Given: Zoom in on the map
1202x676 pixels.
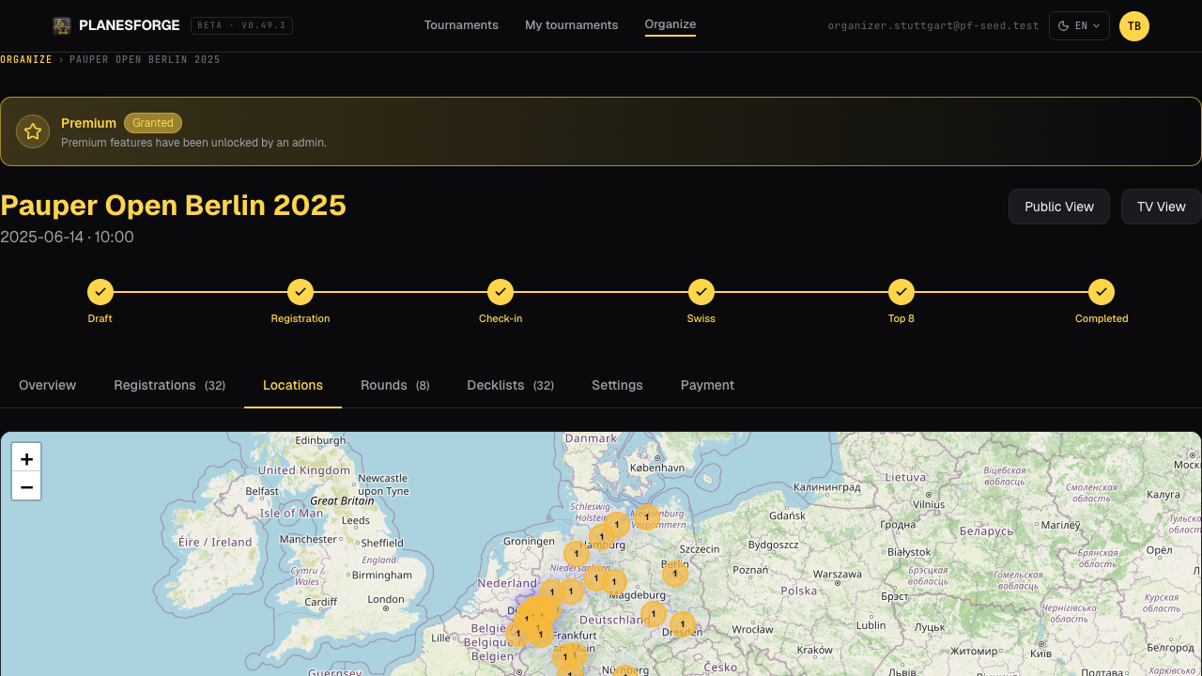Looking at the screenshot, I should [26, 458].
